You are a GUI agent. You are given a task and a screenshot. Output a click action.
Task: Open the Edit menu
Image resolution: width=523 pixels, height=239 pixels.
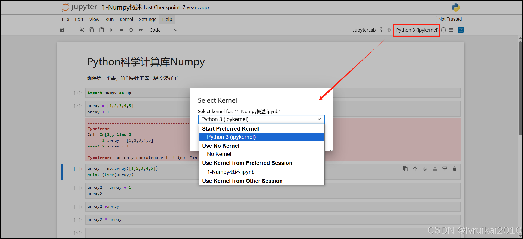click(x=79, y=19)
